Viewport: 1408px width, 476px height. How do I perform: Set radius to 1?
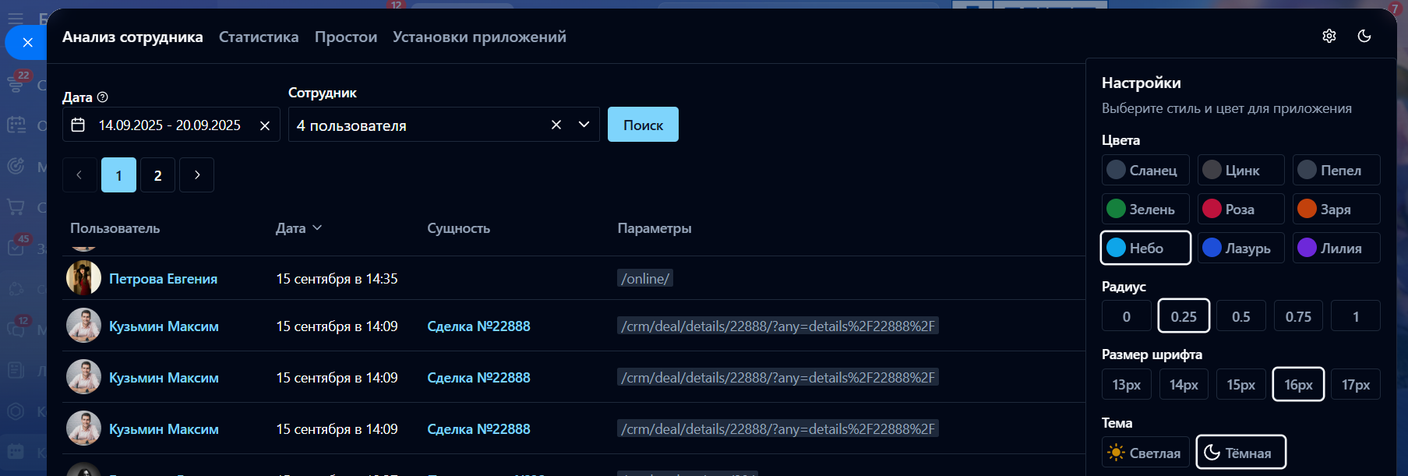[x=1356, y=316]
